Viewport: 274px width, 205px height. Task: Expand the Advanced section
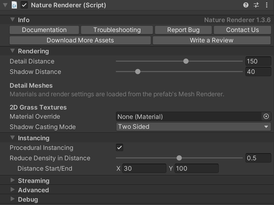click(12, 190)
